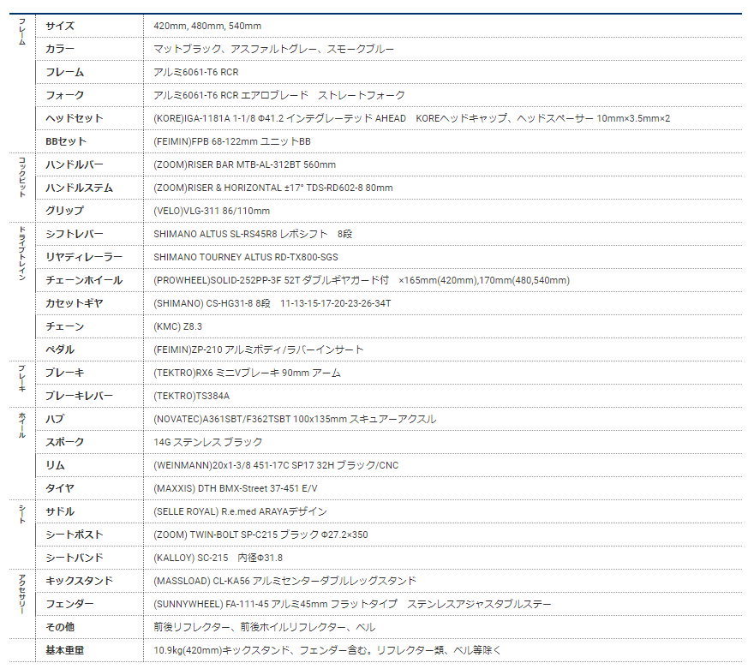Click the グリップ VELO value text

[x=212, y=211]
